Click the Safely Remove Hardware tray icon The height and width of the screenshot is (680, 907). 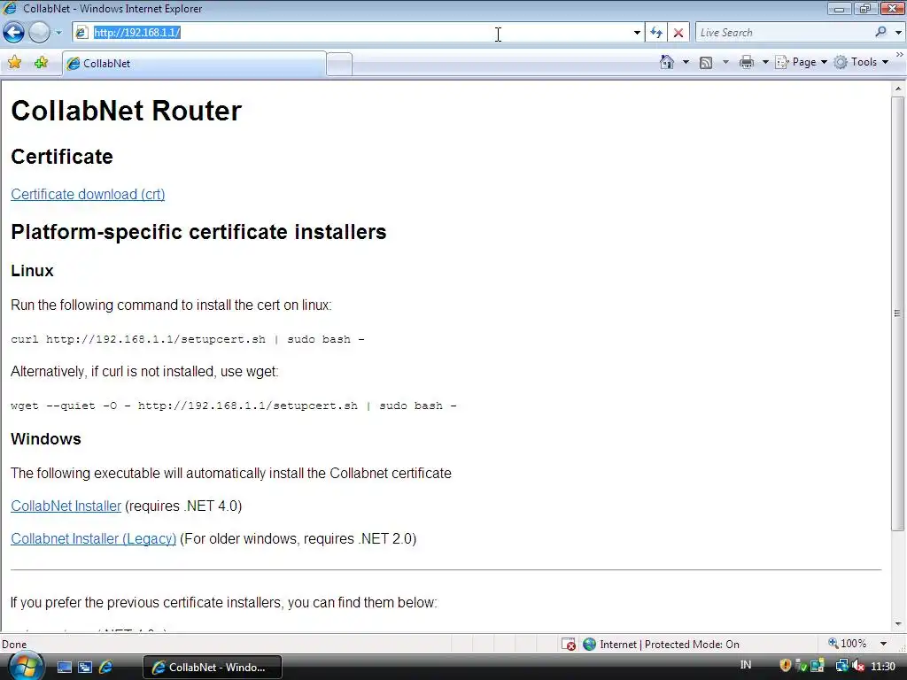click(x=801, y=666)
